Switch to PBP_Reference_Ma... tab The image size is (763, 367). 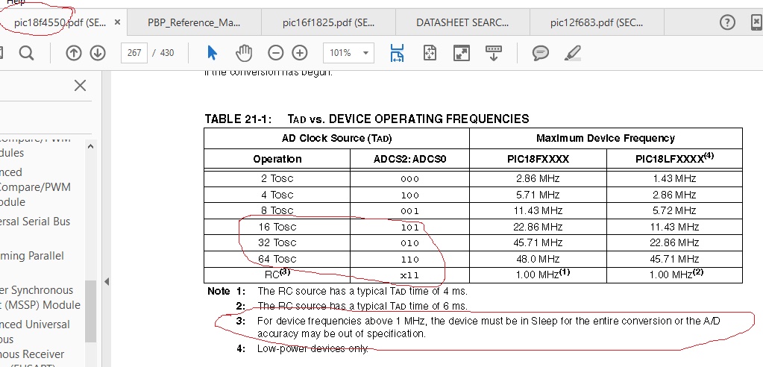(x=194, y=22)
